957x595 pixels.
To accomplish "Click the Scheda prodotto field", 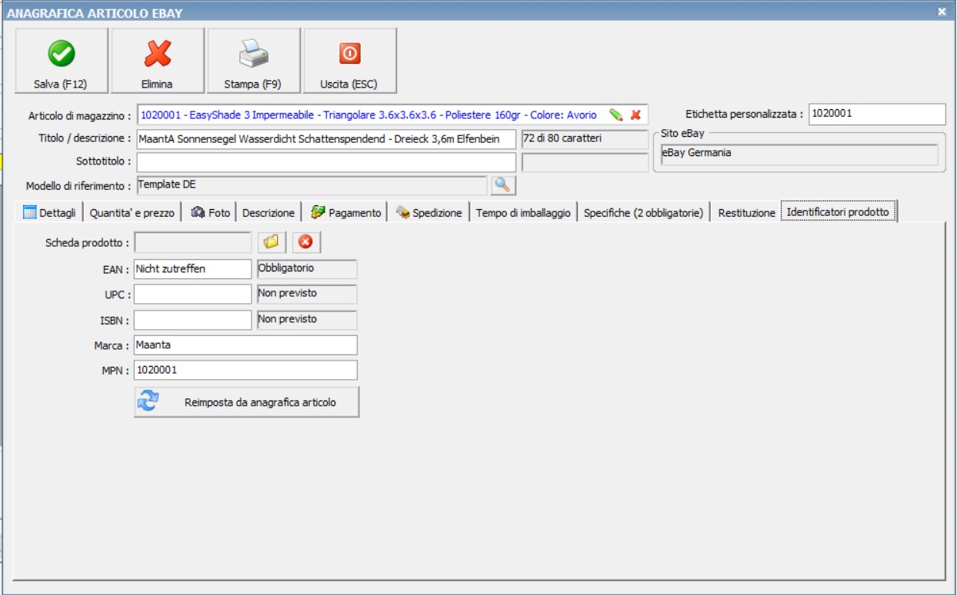I will [192, 242].
